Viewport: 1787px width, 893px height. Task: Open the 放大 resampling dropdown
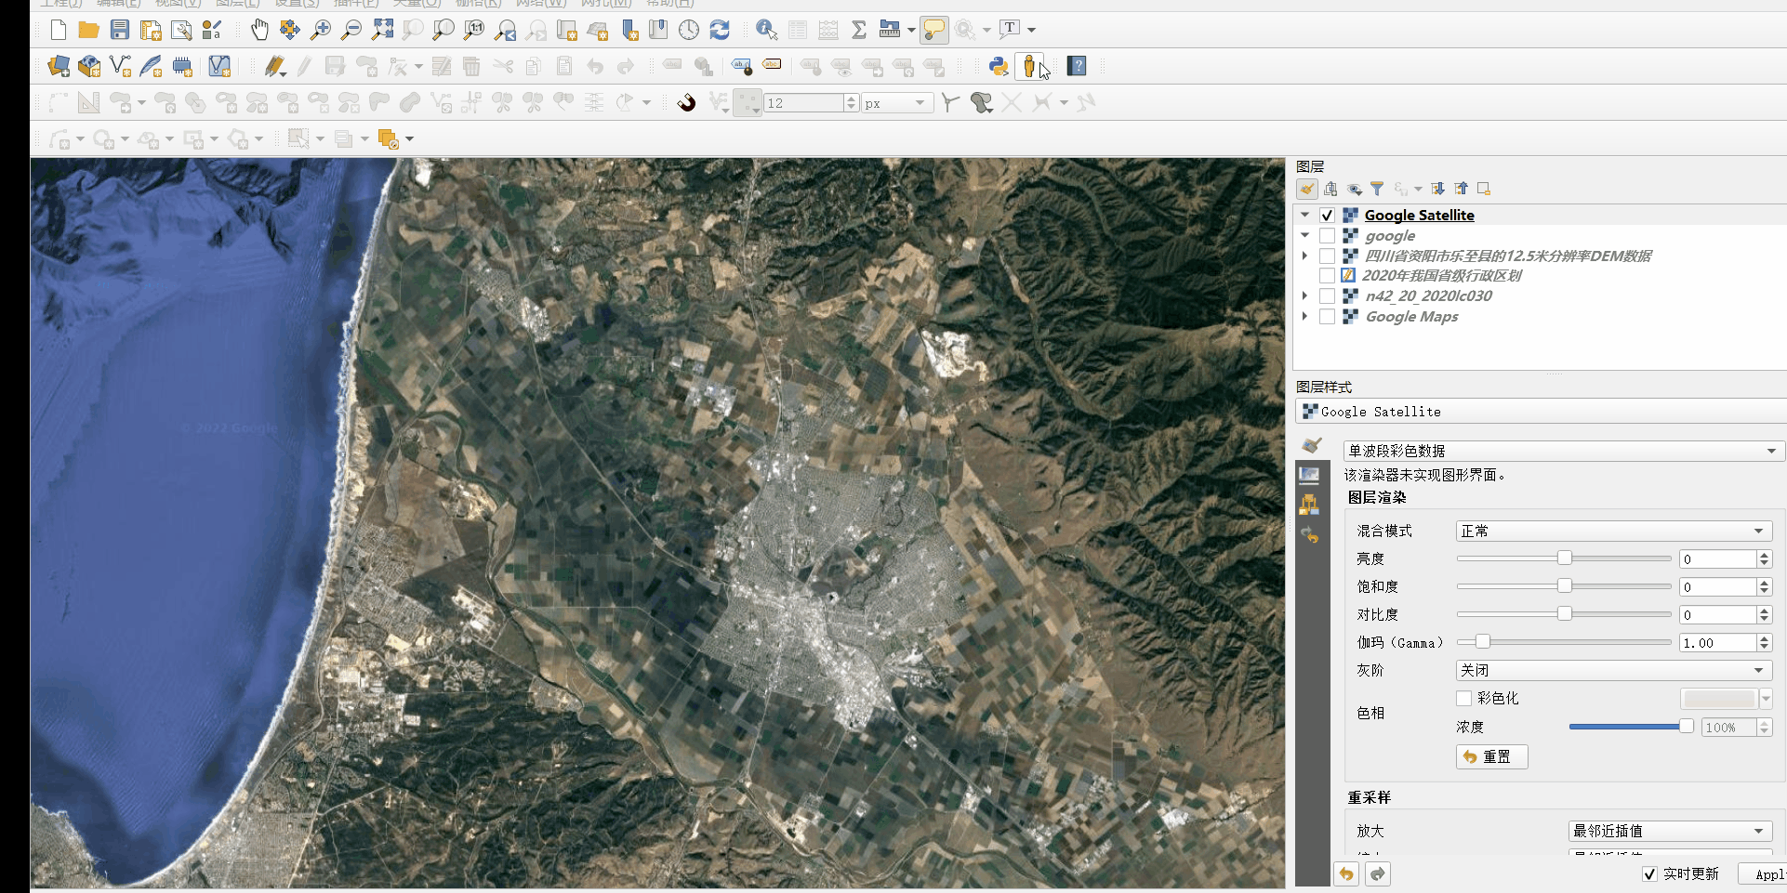tap(1670, 832)
